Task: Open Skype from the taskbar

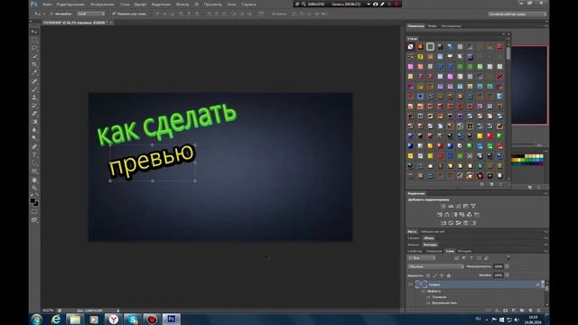Action: [x=133, y=319]
